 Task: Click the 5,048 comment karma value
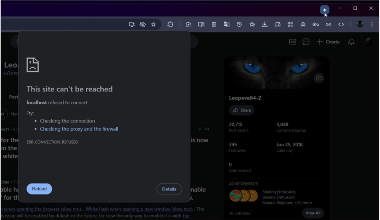point(282,124)
